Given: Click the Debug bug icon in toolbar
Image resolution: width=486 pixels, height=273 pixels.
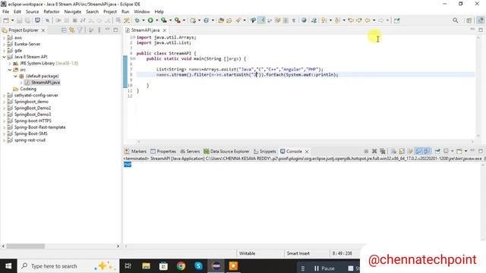Looking at the screenshot, I should [137, 20].
